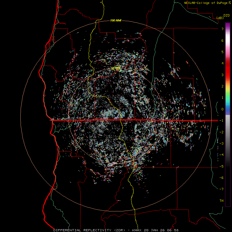Click the -1 scale value
Screen dimensions: 232x232
tap(221, 121)
